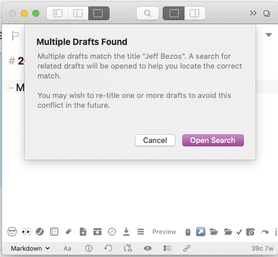This screenshot has width=278, height=257.
Task: Open the Aa font settings
Action: pos(67,248)
